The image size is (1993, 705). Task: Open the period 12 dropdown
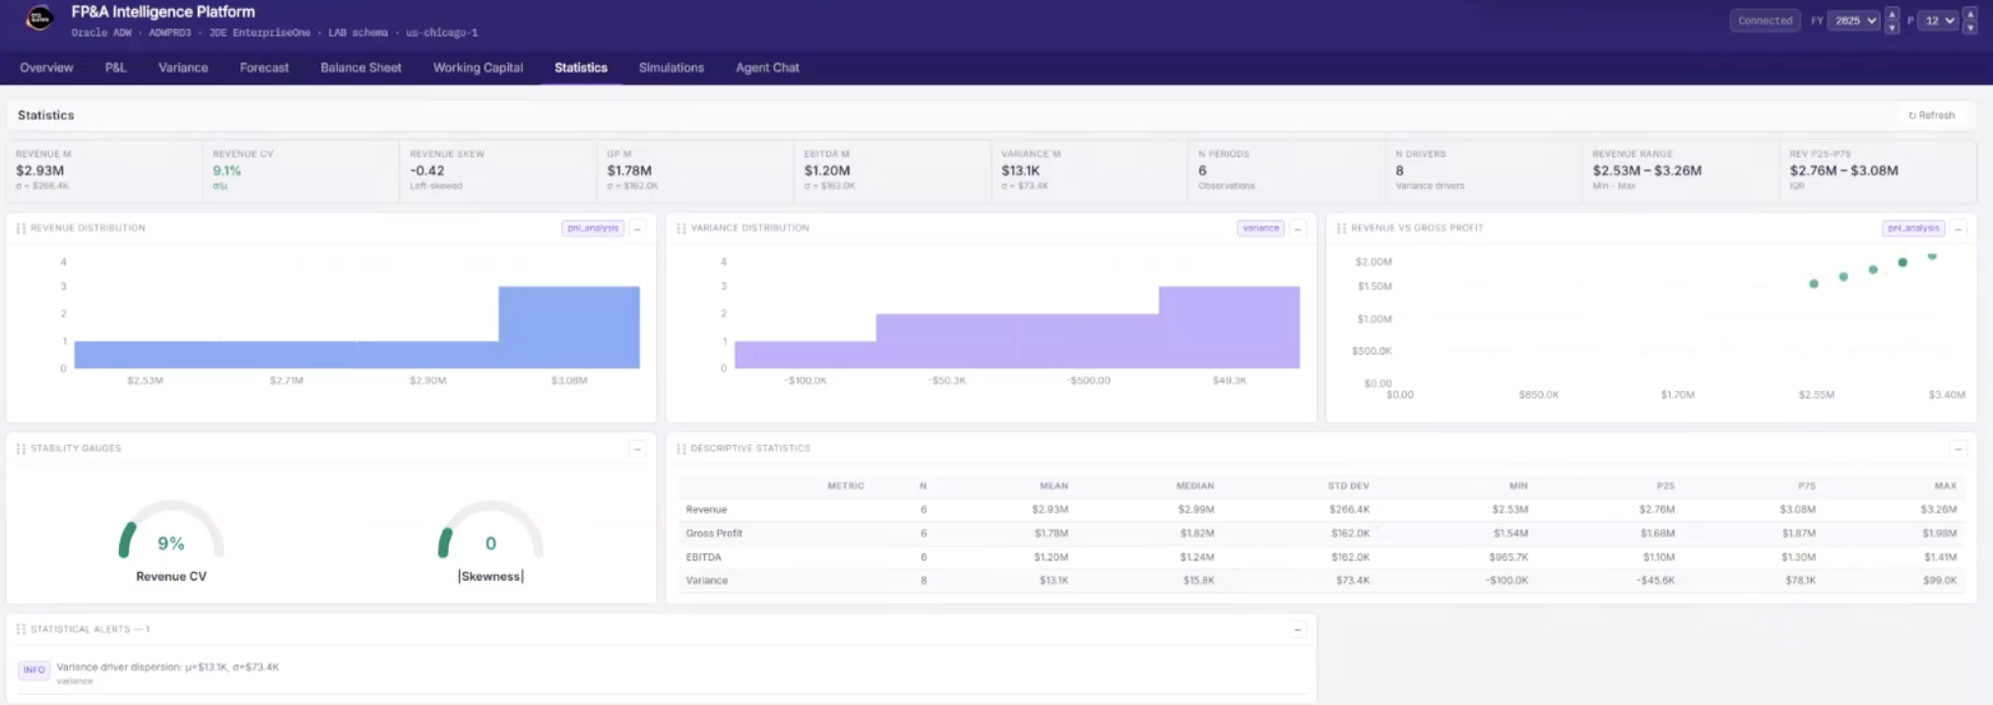pyautogui.click(x=1940, y=21)
